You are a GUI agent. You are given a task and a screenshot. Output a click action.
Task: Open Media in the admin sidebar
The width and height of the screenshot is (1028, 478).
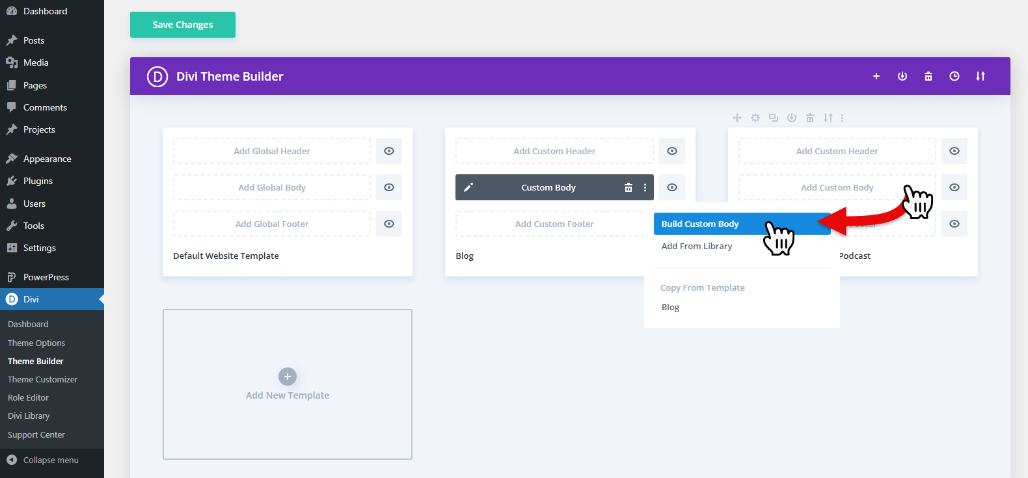click(x=52, y=62)
